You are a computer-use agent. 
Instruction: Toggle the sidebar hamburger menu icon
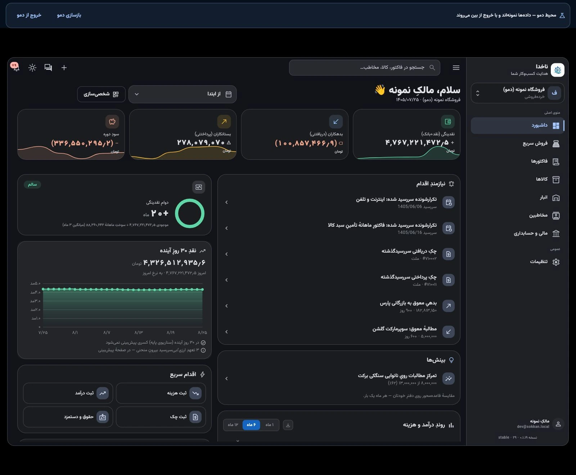point(456,68)
